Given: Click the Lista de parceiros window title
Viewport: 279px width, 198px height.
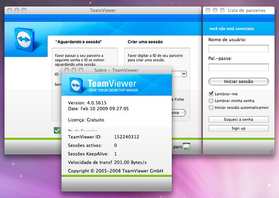Looking at the screenshot, I should [246, 11].
